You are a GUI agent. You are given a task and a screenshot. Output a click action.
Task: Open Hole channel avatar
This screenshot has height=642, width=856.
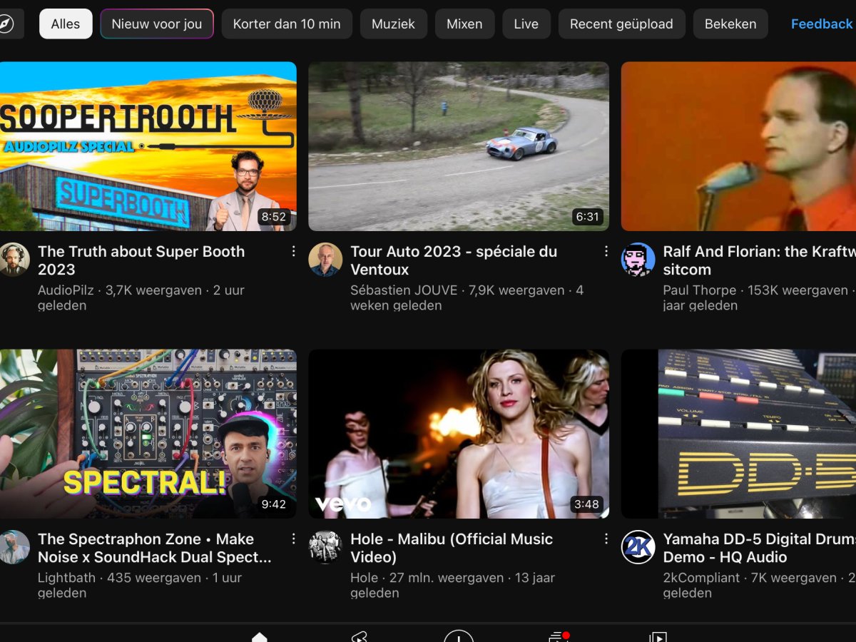click(325, 547)
